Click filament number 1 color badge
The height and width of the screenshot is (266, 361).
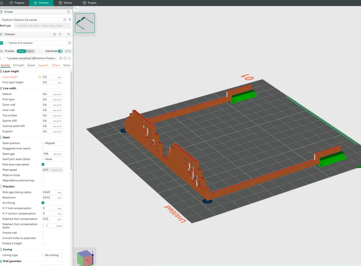(1, 43)
